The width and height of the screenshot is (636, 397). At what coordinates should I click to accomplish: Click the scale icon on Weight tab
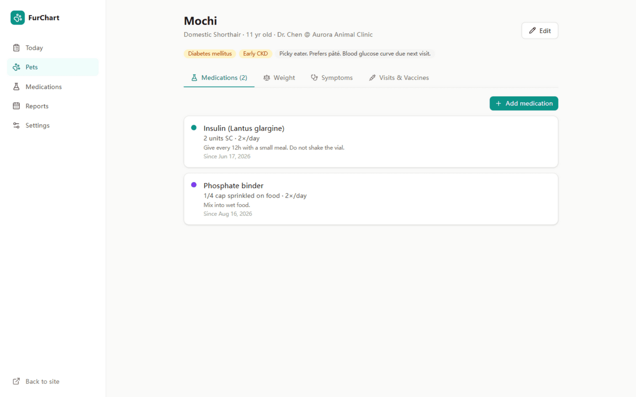(267, 78)
